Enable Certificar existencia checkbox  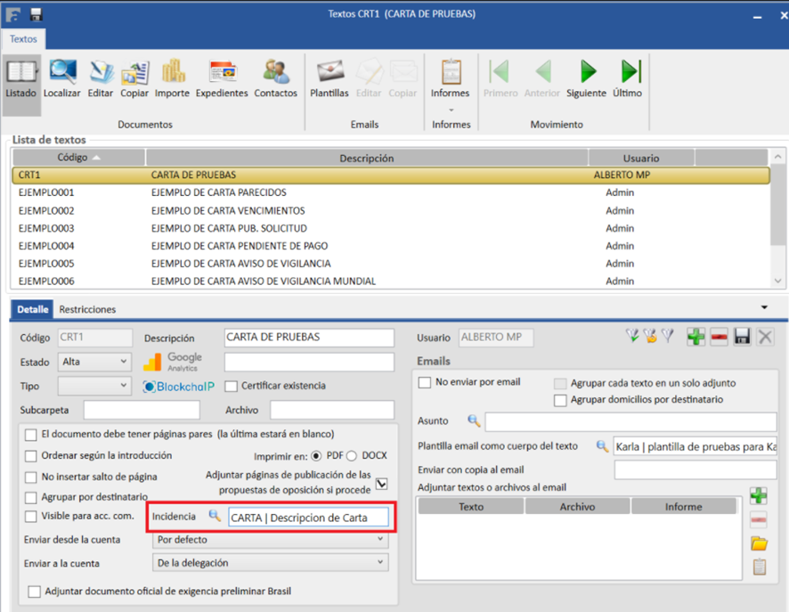coord(232,387)
